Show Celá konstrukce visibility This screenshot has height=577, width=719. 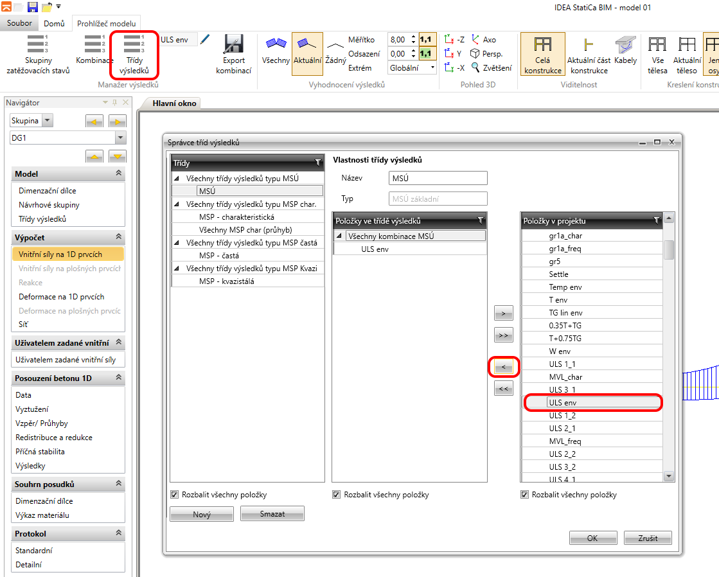pos(542,54)
